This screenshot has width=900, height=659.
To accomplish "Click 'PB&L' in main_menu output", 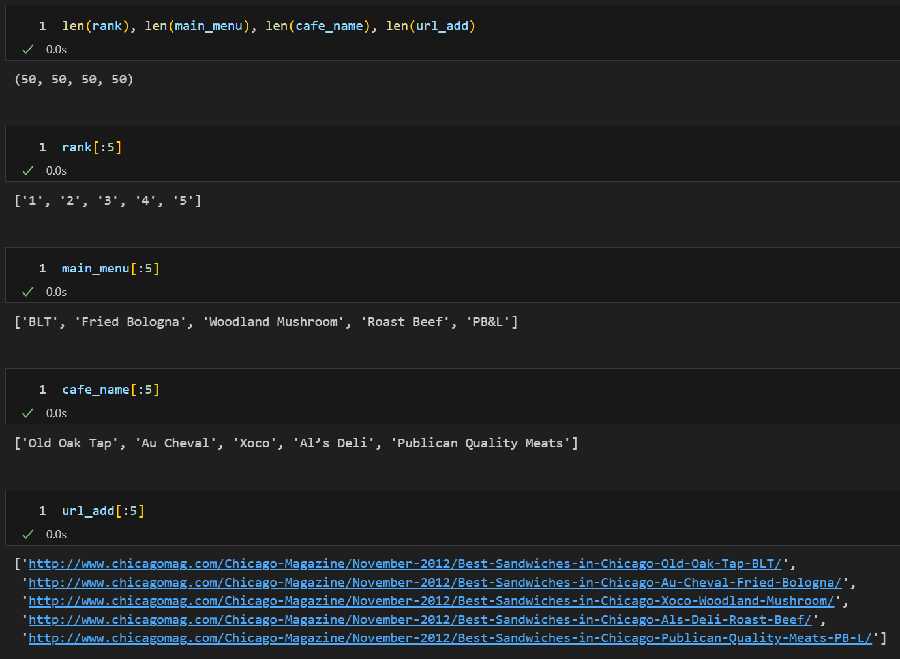I will [488, 322].
